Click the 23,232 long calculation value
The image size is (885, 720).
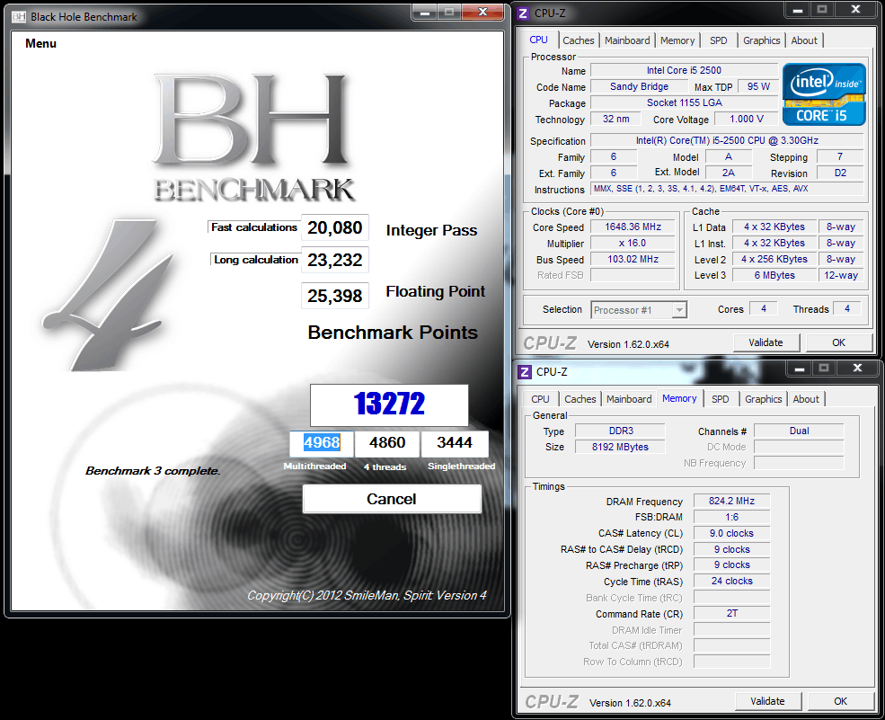335,261
